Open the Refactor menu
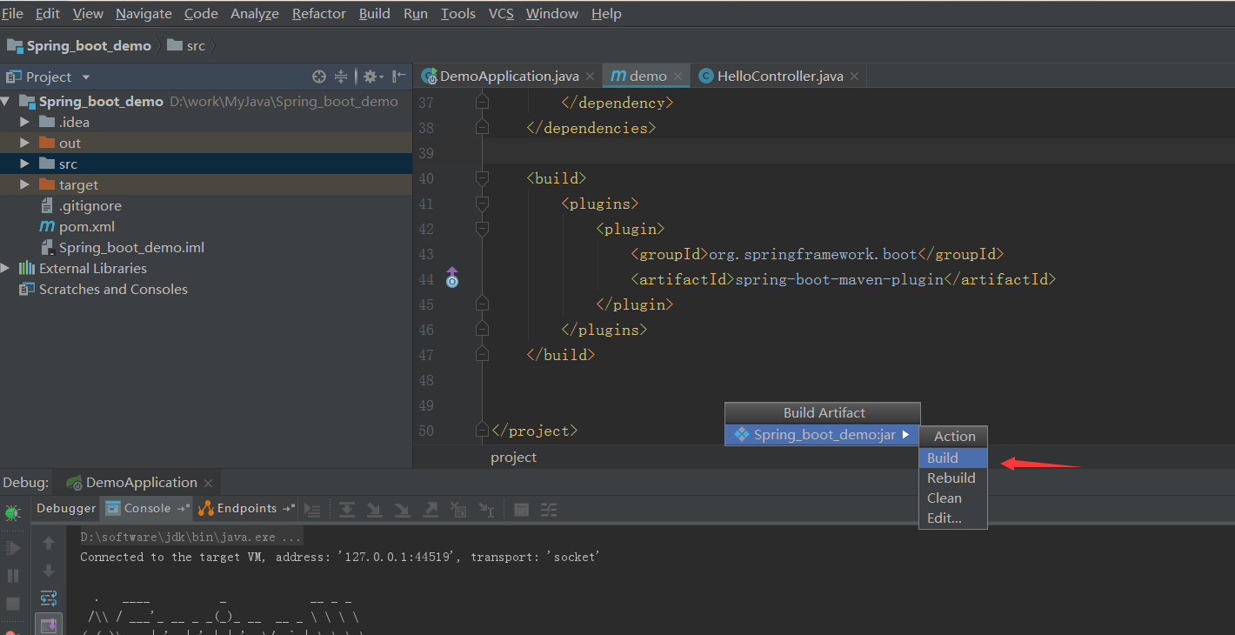Screen dimensions: 1235x635 click(319, 14)
